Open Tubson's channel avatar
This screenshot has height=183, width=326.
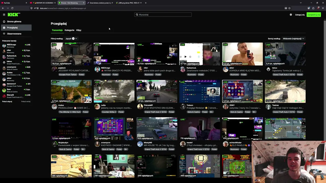pos(183,107)
